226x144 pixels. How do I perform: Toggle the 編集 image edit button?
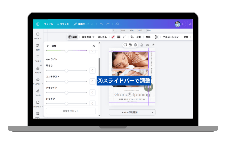(x=73, y=37)
